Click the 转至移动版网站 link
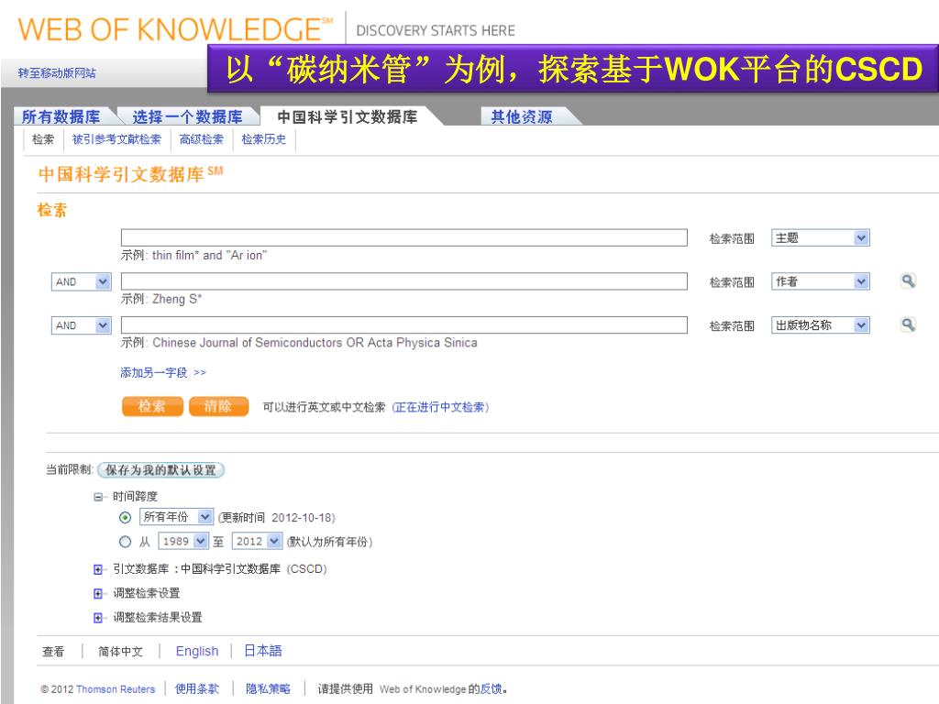The image size is (939, 704). click(57, 73)
